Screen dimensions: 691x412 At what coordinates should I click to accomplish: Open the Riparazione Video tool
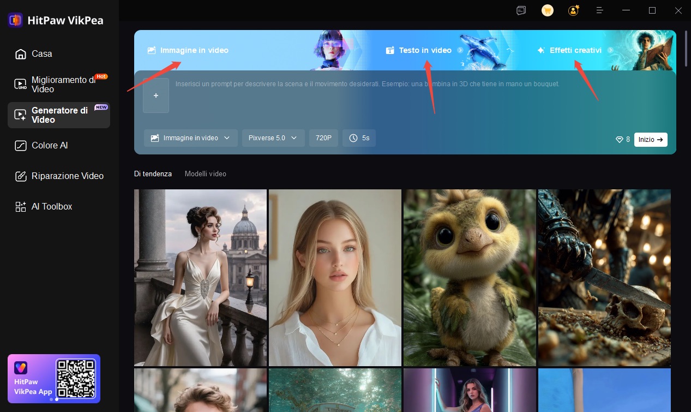pyautogui.click(x=67, y=176)
